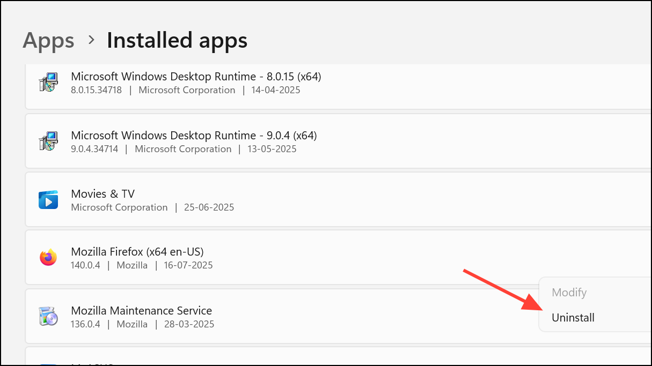Click Firefox version 140.0.4 details line
652x366 pixels.
[x=142, y=265]
